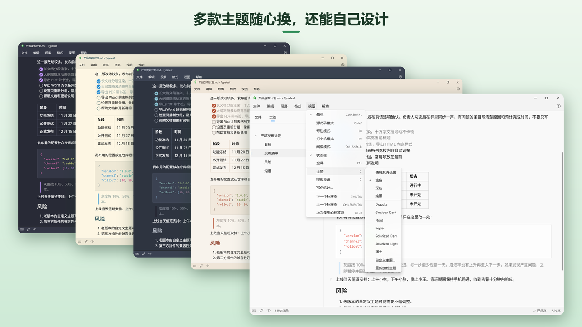
Task: Click pencil icon in front window status bar
Action: coord(261,311)
